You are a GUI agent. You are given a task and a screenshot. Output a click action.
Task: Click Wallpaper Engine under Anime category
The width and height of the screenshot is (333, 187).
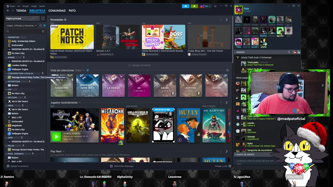point(20,69)
